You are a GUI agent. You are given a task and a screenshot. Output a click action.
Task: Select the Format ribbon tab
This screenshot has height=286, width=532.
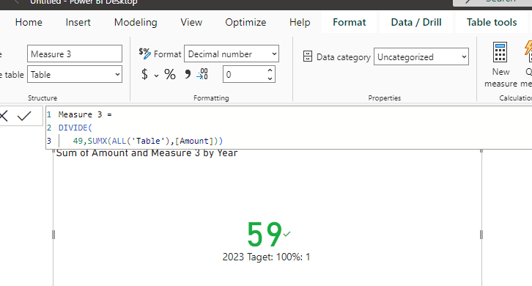tap(349, 23)
